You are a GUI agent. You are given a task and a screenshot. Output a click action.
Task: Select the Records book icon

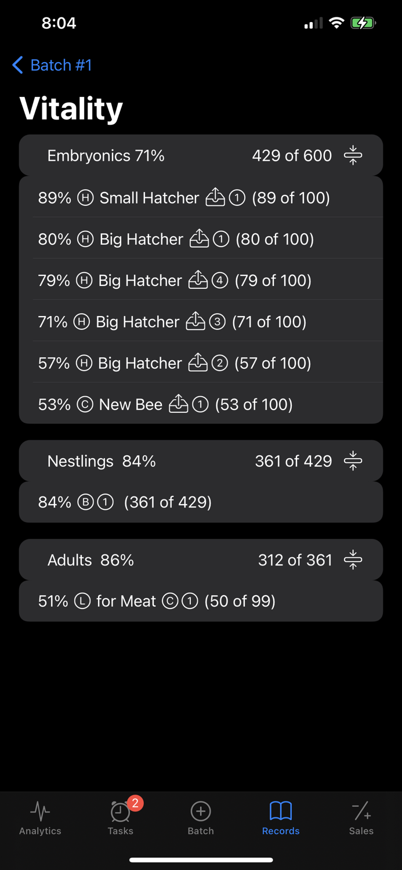point(281,811)
